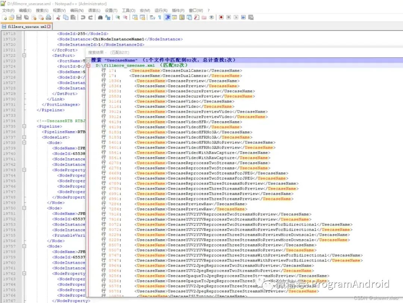Save the file using the floppy disk icon
Screen dimensions: 403x303
point(19,18)
